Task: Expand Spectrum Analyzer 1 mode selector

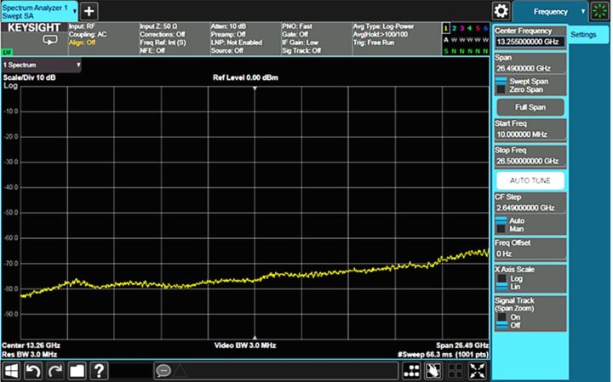Action: [x=74, y=11]
